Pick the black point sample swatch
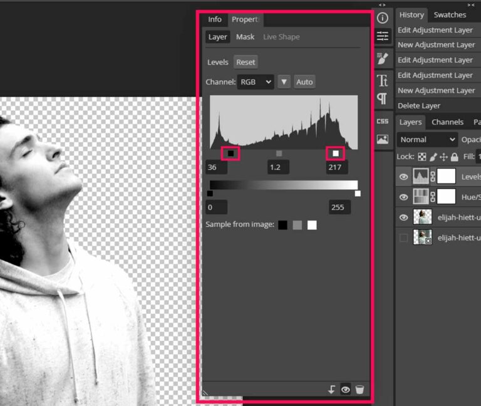The image size is (481, 406). coord(282,225)
